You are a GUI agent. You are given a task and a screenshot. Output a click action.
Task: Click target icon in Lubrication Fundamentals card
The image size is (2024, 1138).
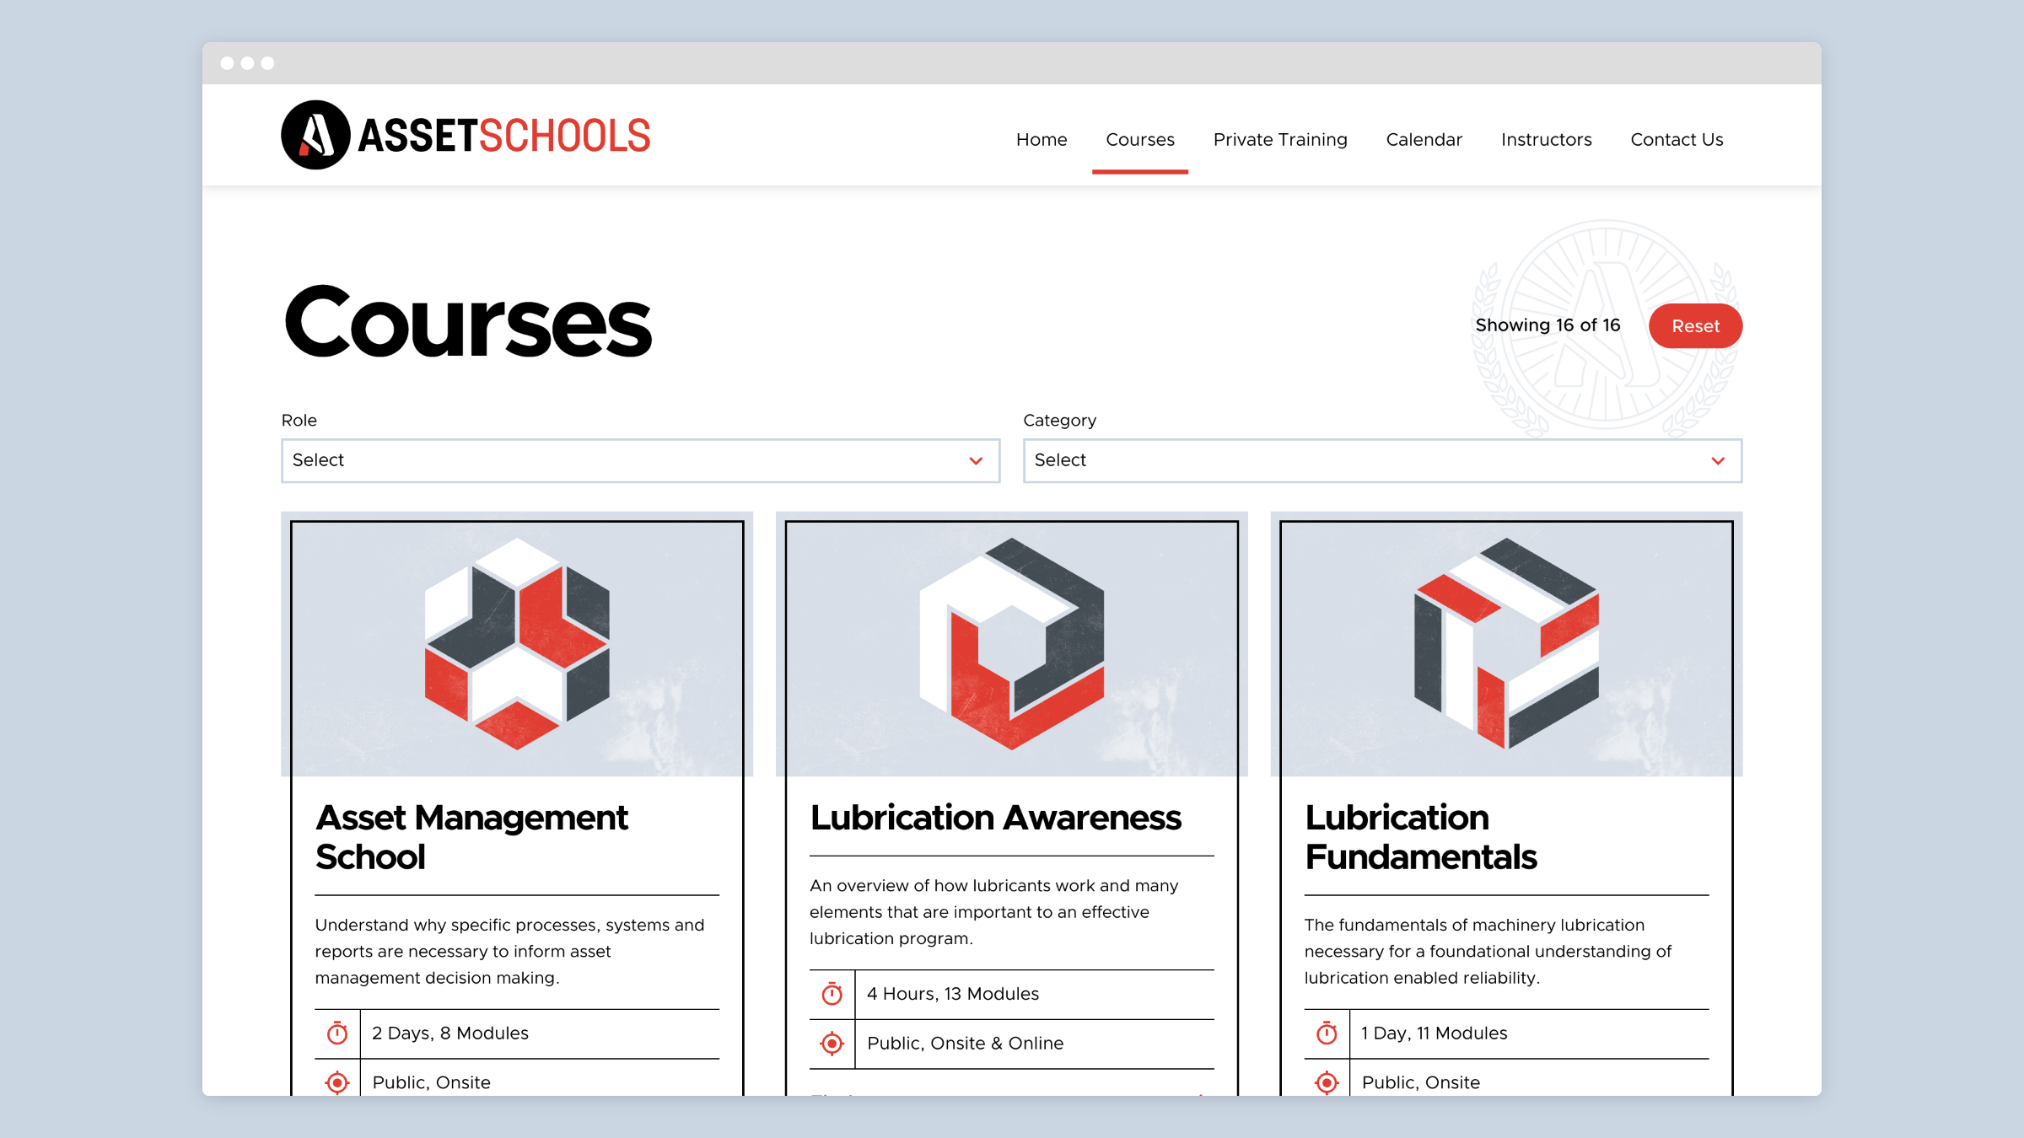pos(1327,1082)
